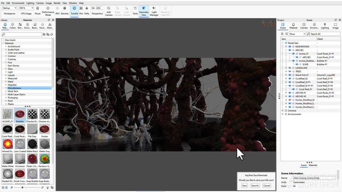Expand the Cameras node in scene tree

(x=283, y=110)
